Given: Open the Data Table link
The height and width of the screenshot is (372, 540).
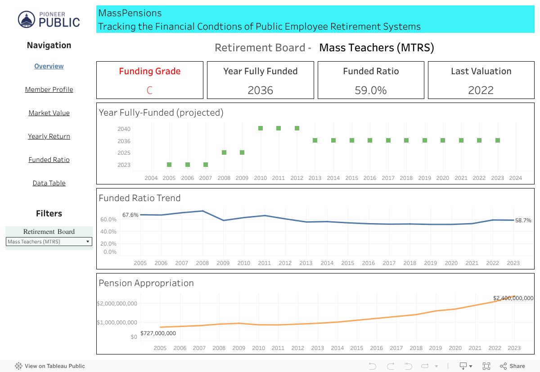Looking at the screenshot, I should 49,183.
